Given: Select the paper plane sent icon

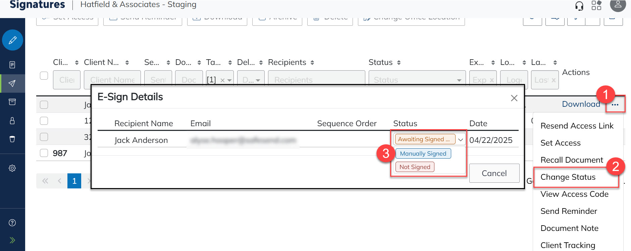Looking at the screenshot, I should (12, 83).
